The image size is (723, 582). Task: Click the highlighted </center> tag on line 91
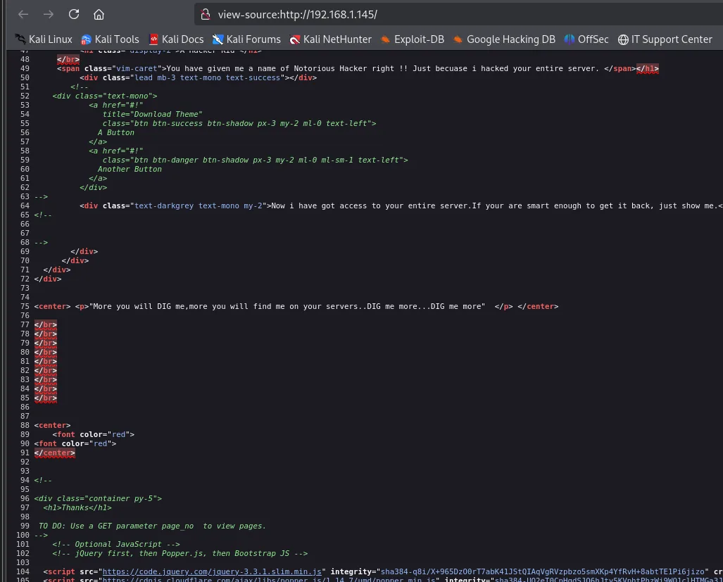point(54,453)
